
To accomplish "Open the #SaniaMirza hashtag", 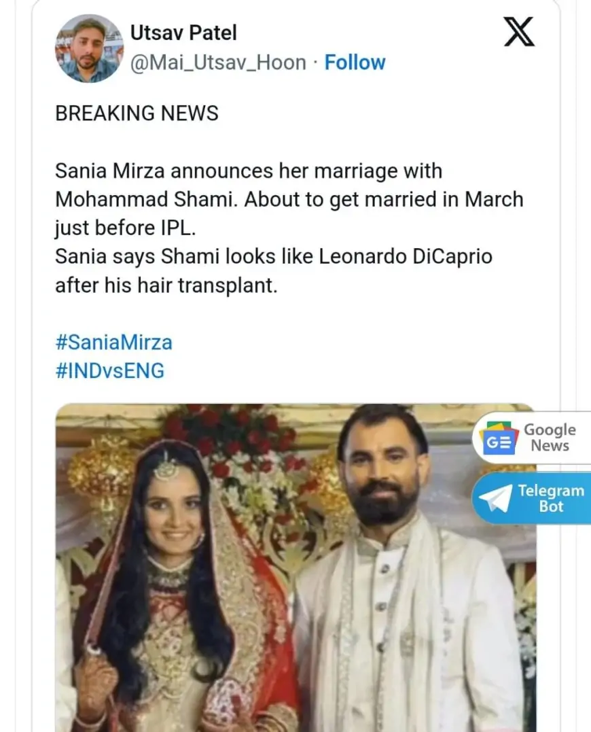I will [113, 342].
